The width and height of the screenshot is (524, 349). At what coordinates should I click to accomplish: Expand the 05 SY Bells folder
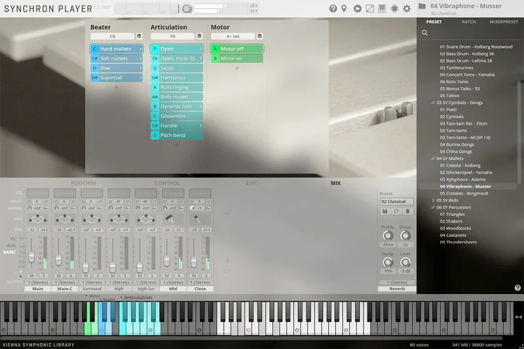[434, 200]
